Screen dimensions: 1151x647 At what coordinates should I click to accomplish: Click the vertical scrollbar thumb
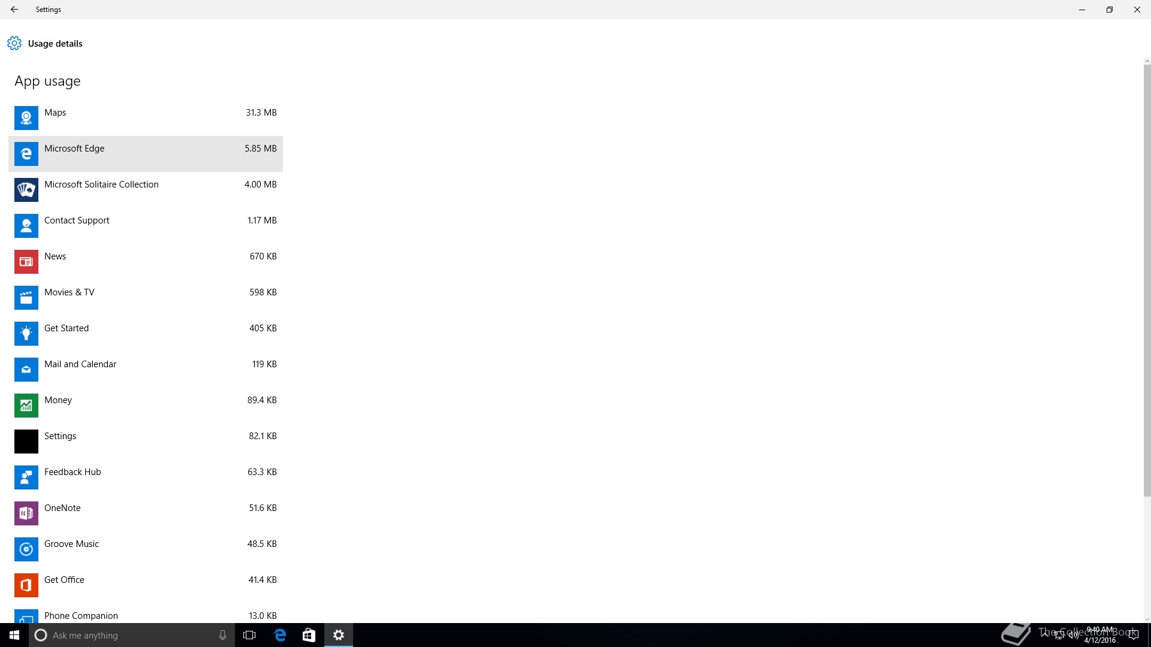point(1147,280)
